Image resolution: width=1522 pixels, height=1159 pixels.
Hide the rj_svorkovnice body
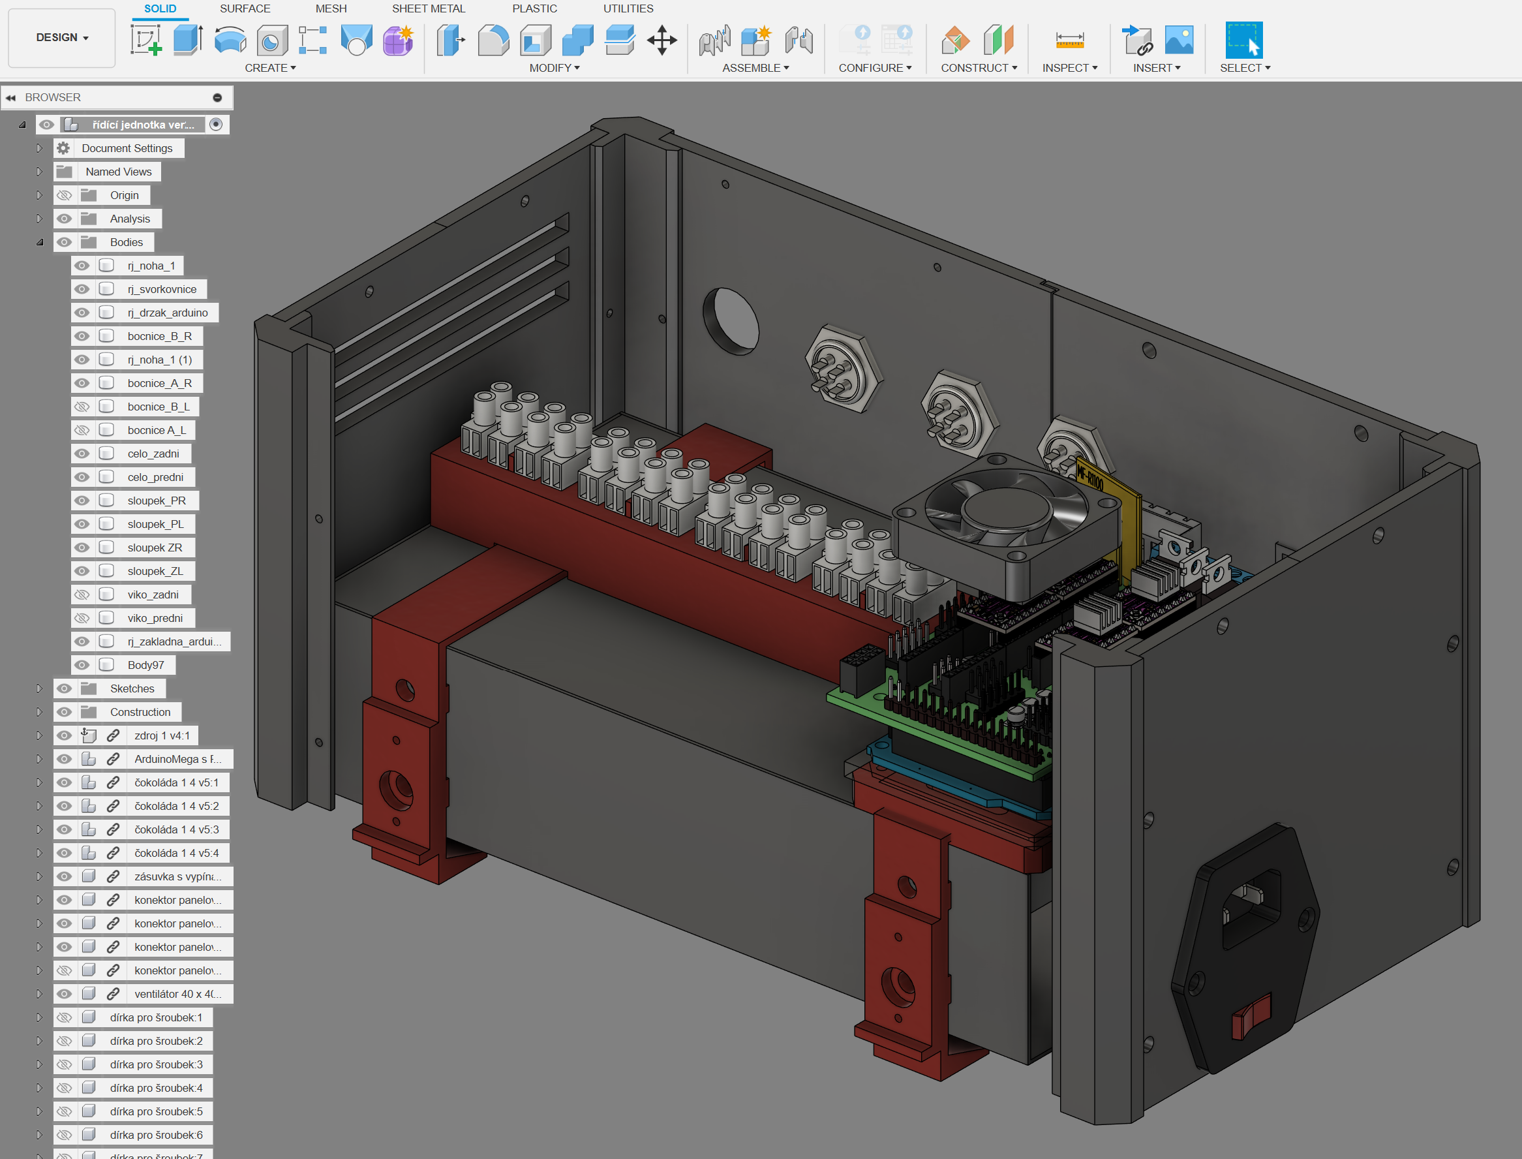coord(82,289)
